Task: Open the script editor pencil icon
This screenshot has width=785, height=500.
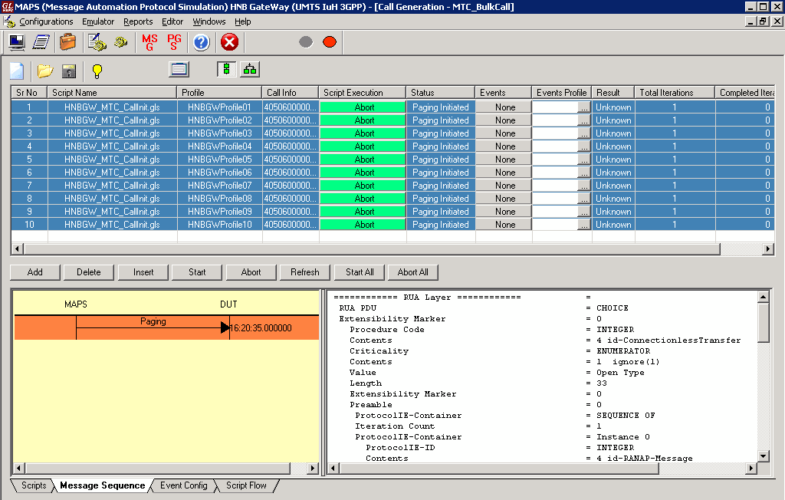Action: tap(97, 42)
